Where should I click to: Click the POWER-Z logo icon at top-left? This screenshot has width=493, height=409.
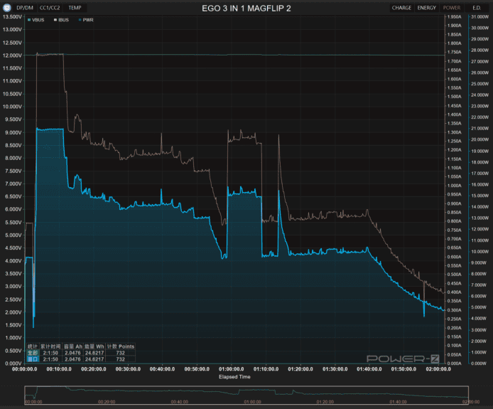[x=7, y=8]
